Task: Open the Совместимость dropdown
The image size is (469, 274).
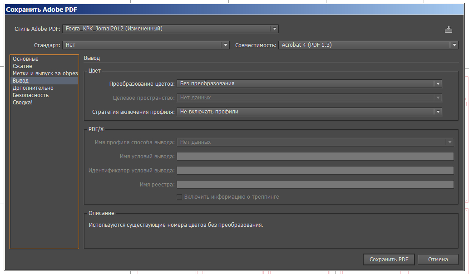Action: pyautogui.click(x=368, y=45)
